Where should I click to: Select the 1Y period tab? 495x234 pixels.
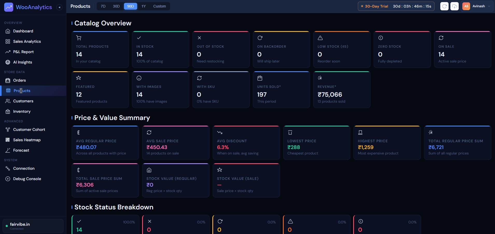(x=144, y=6)
